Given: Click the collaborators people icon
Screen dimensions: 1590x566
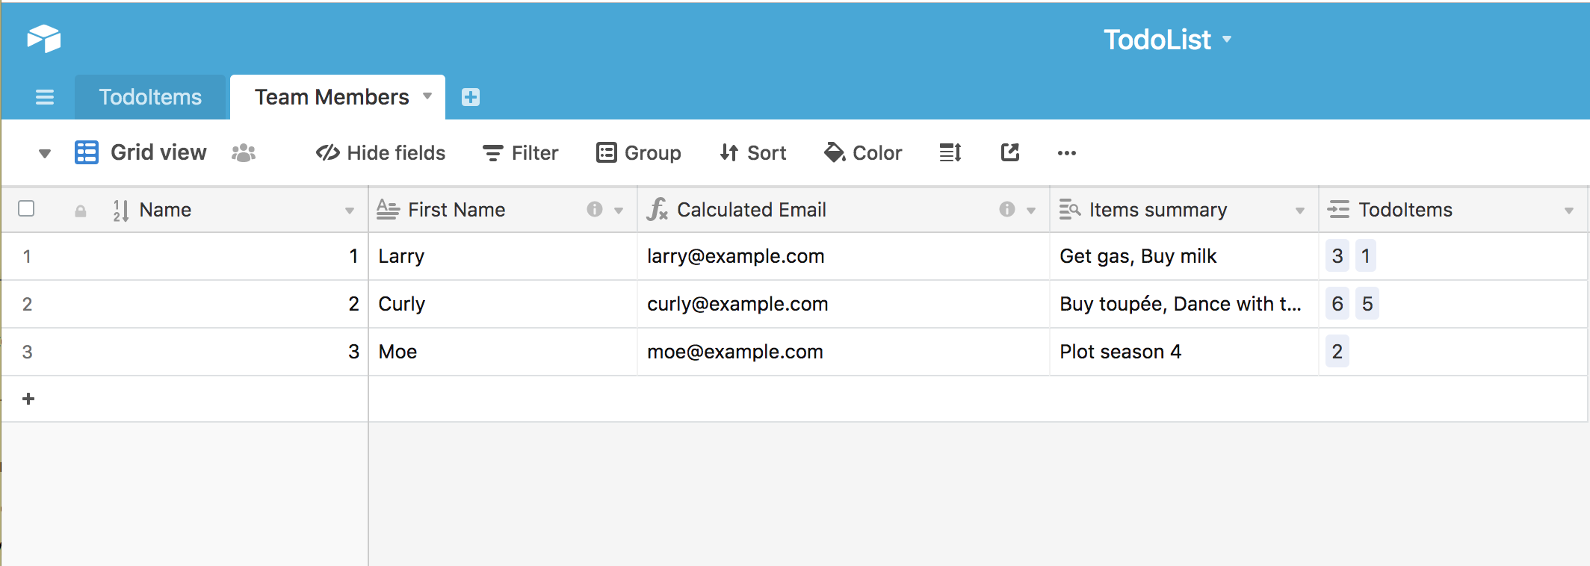Looking at the screenshot, I should 244,153.
